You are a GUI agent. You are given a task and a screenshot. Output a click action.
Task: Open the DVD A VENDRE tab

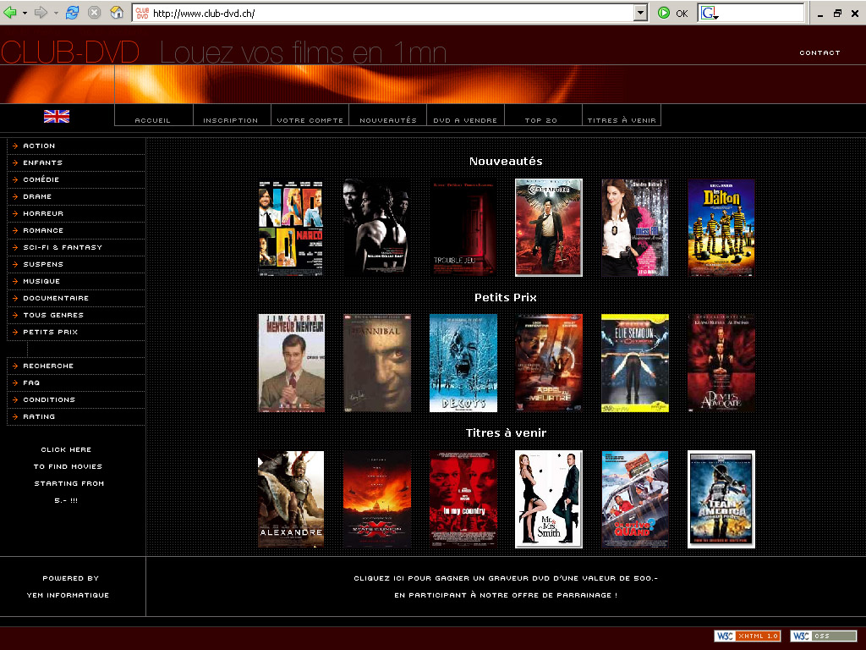pos(465,120)
